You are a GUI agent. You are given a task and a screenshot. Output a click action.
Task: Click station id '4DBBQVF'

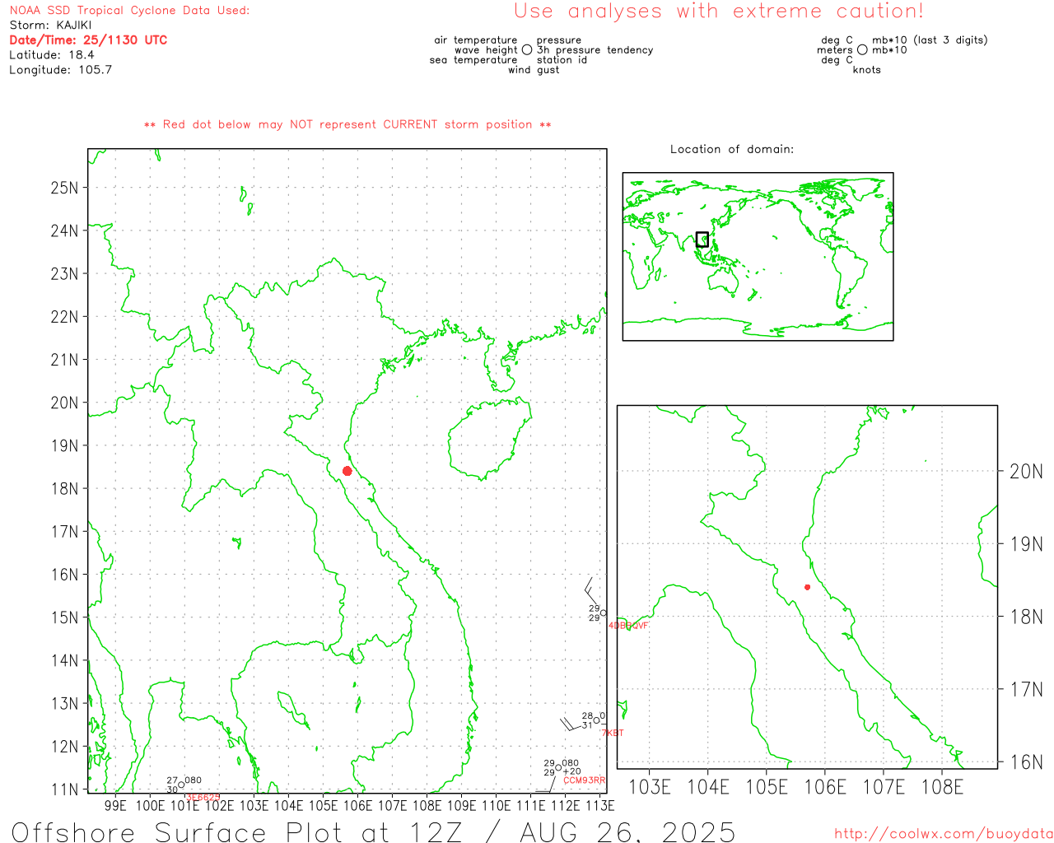[x=628, y=626]
